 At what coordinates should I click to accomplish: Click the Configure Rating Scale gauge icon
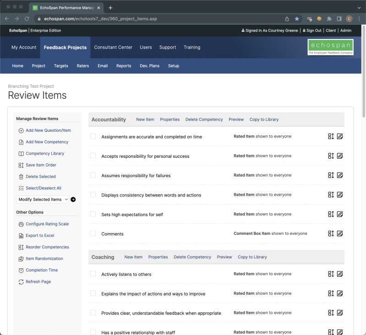point(21,224)
